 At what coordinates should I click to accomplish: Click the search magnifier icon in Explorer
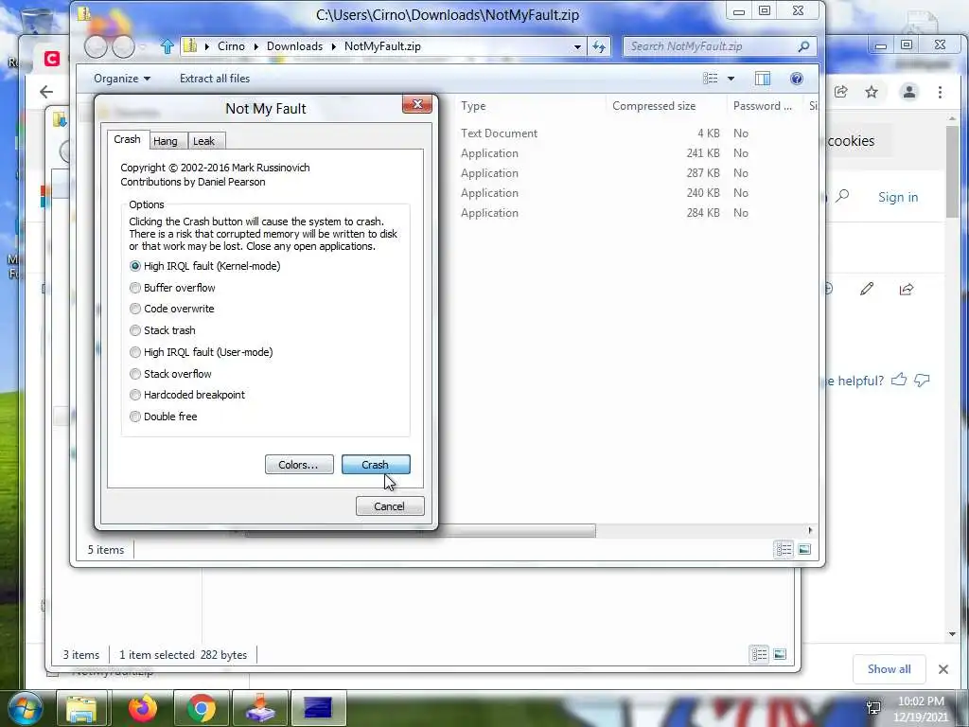pos(803,46)
